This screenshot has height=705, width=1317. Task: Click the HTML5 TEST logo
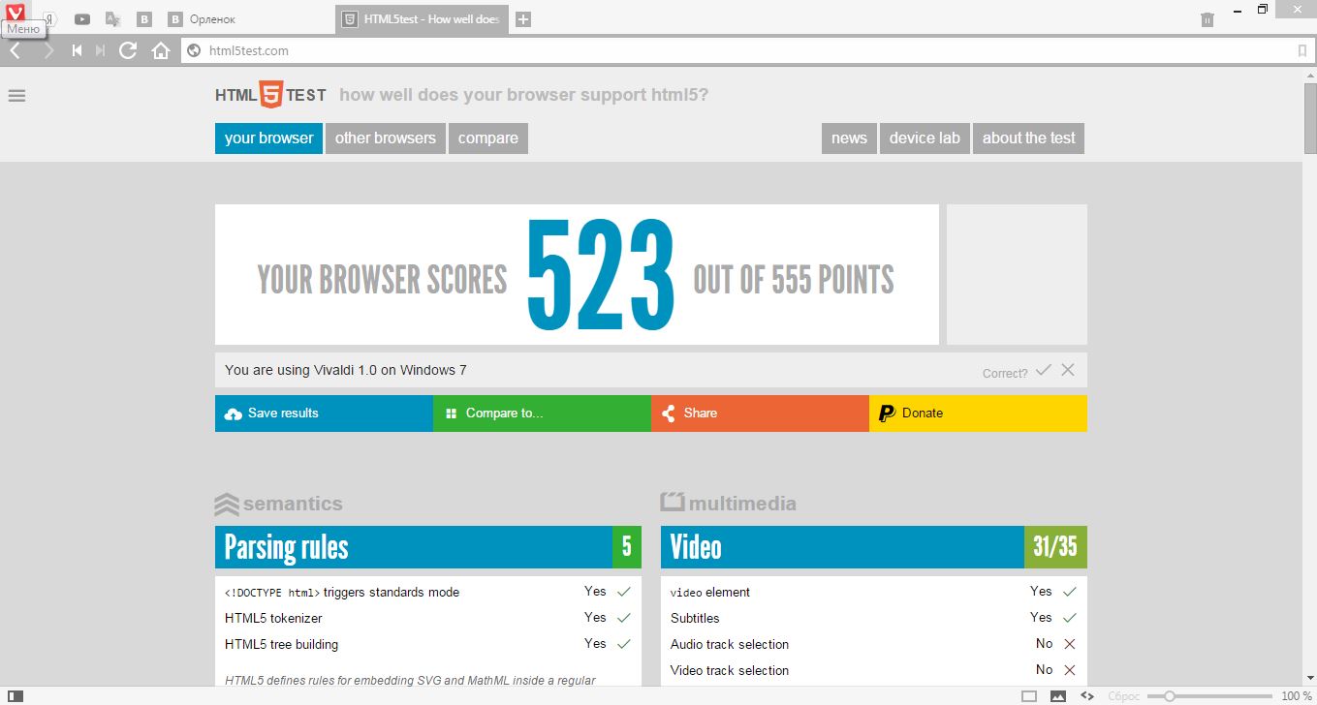[271, 95]
